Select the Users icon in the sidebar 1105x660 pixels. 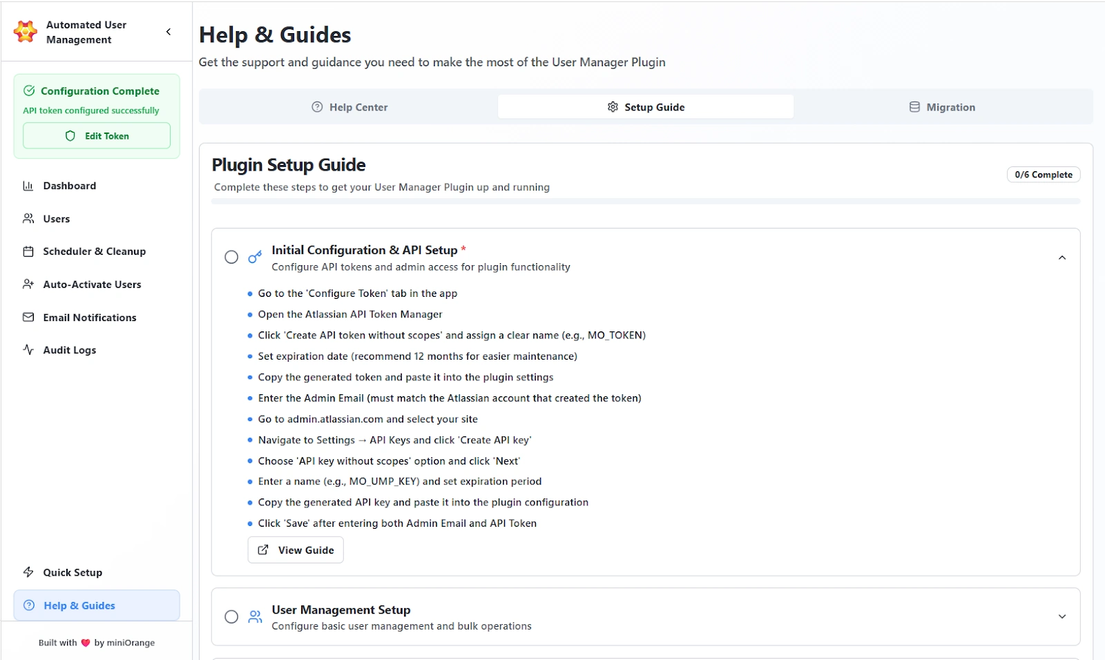pos(28,218)
